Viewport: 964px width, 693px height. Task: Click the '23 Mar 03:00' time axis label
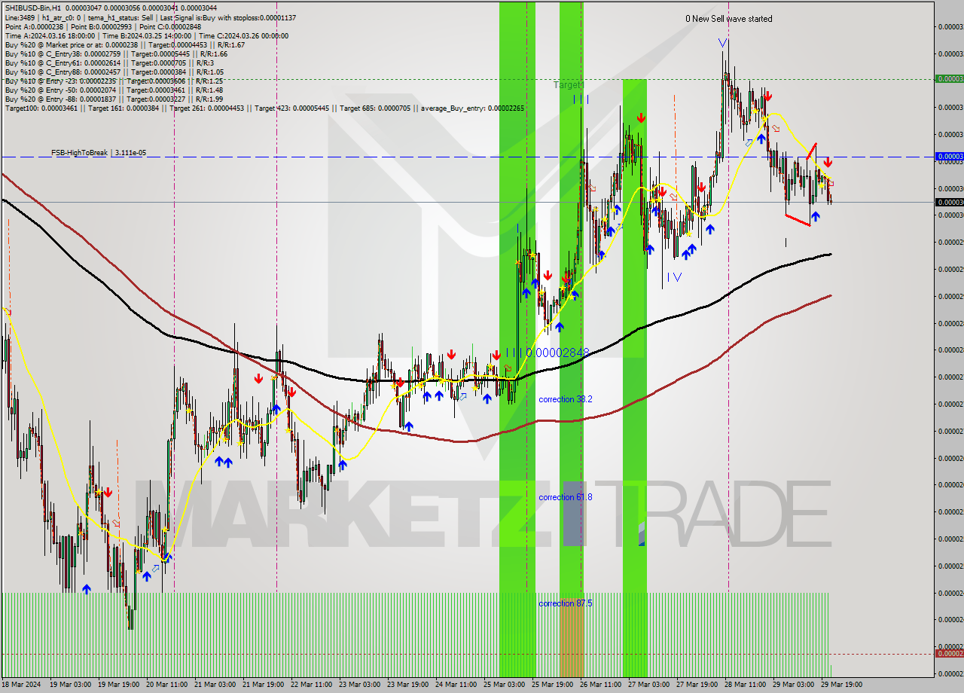[359, 685]
